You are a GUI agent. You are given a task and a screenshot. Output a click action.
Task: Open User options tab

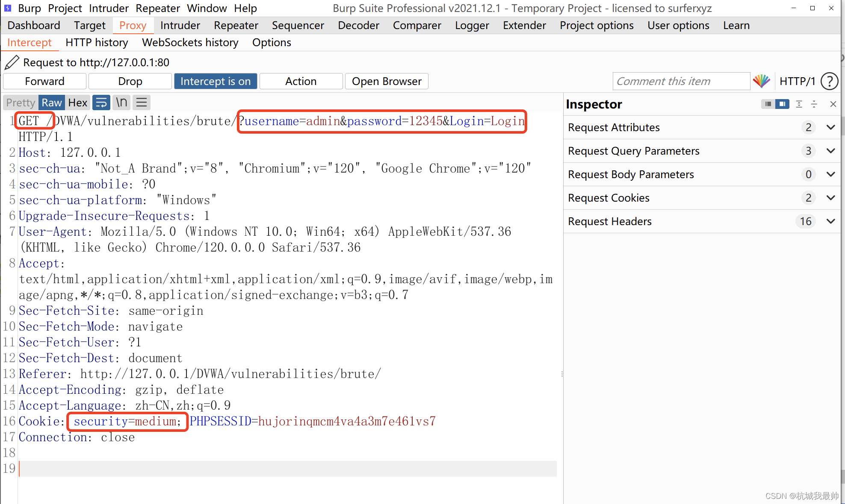pos(678,25)
